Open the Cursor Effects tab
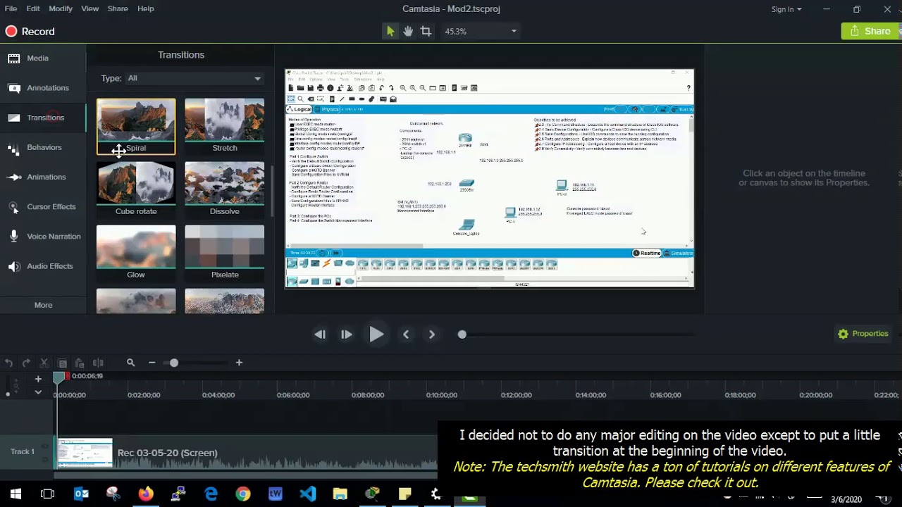Image resolution: width=902 pixels, height=507 pixels. pyautogui.click(x=43, y=206)
